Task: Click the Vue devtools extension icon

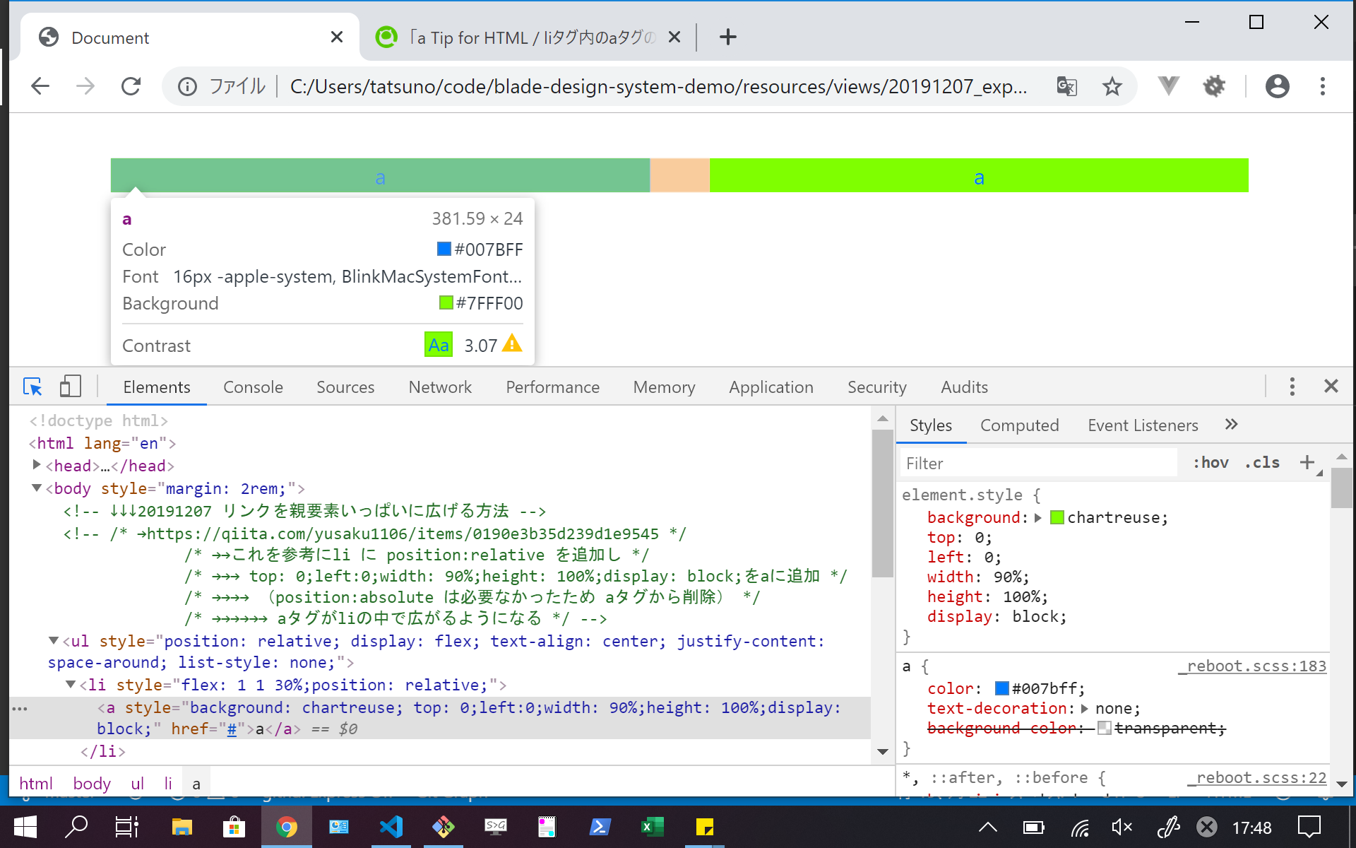Action: (x=1168, y=86)
